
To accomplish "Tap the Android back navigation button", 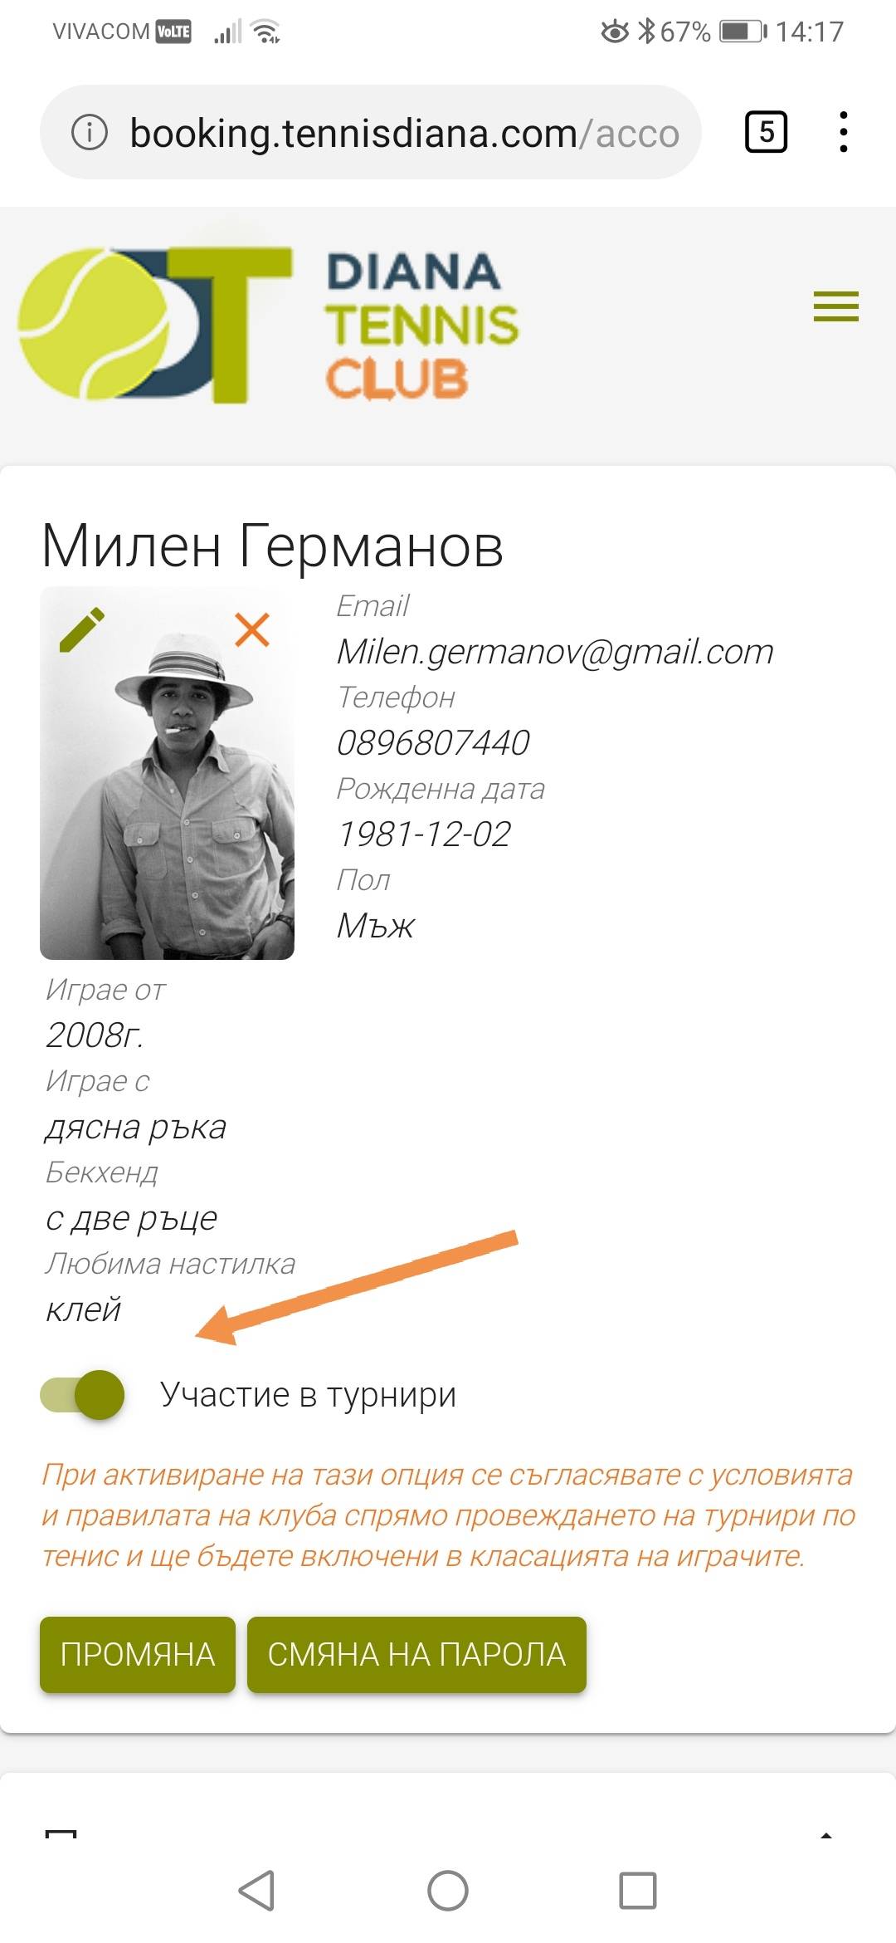I will 256,1891.
